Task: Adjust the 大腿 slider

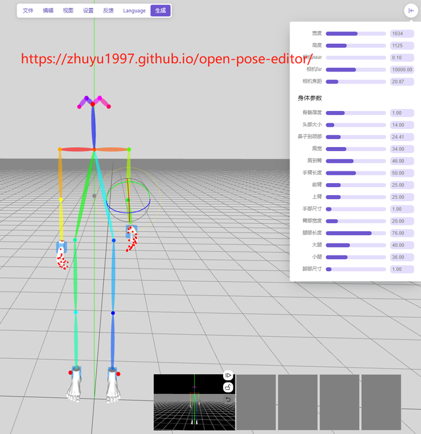Action: [356, 245]
